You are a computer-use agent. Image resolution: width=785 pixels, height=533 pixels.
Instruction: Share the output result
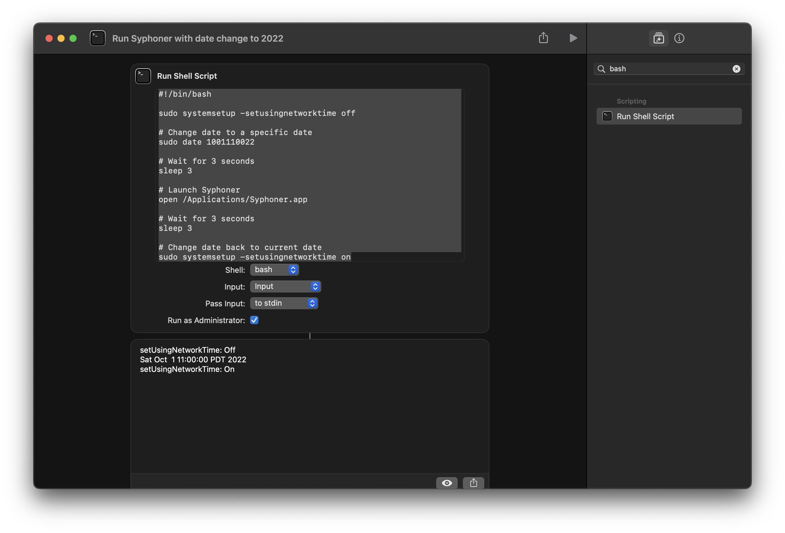473,483
